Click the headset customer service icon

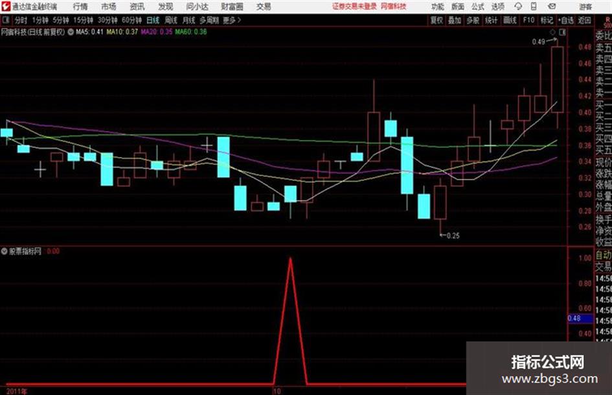(518, 6)
